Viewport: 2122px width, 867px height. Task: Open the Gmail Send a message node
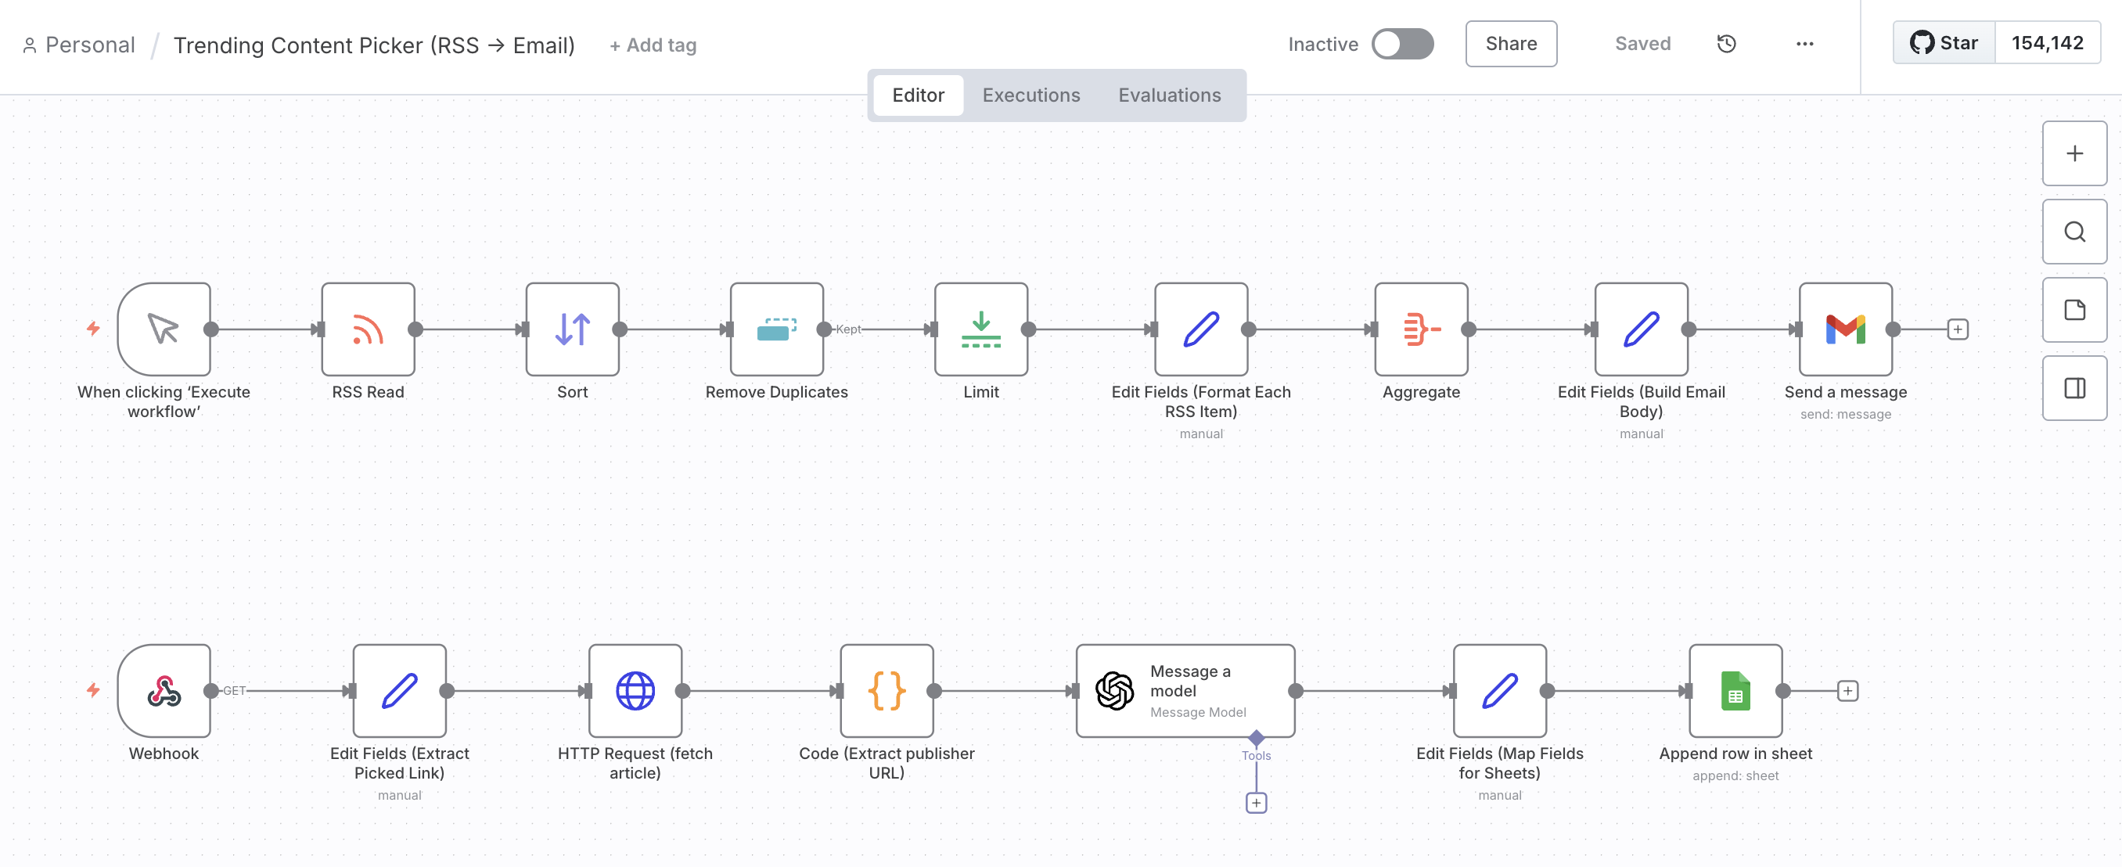coord(1844,329)
